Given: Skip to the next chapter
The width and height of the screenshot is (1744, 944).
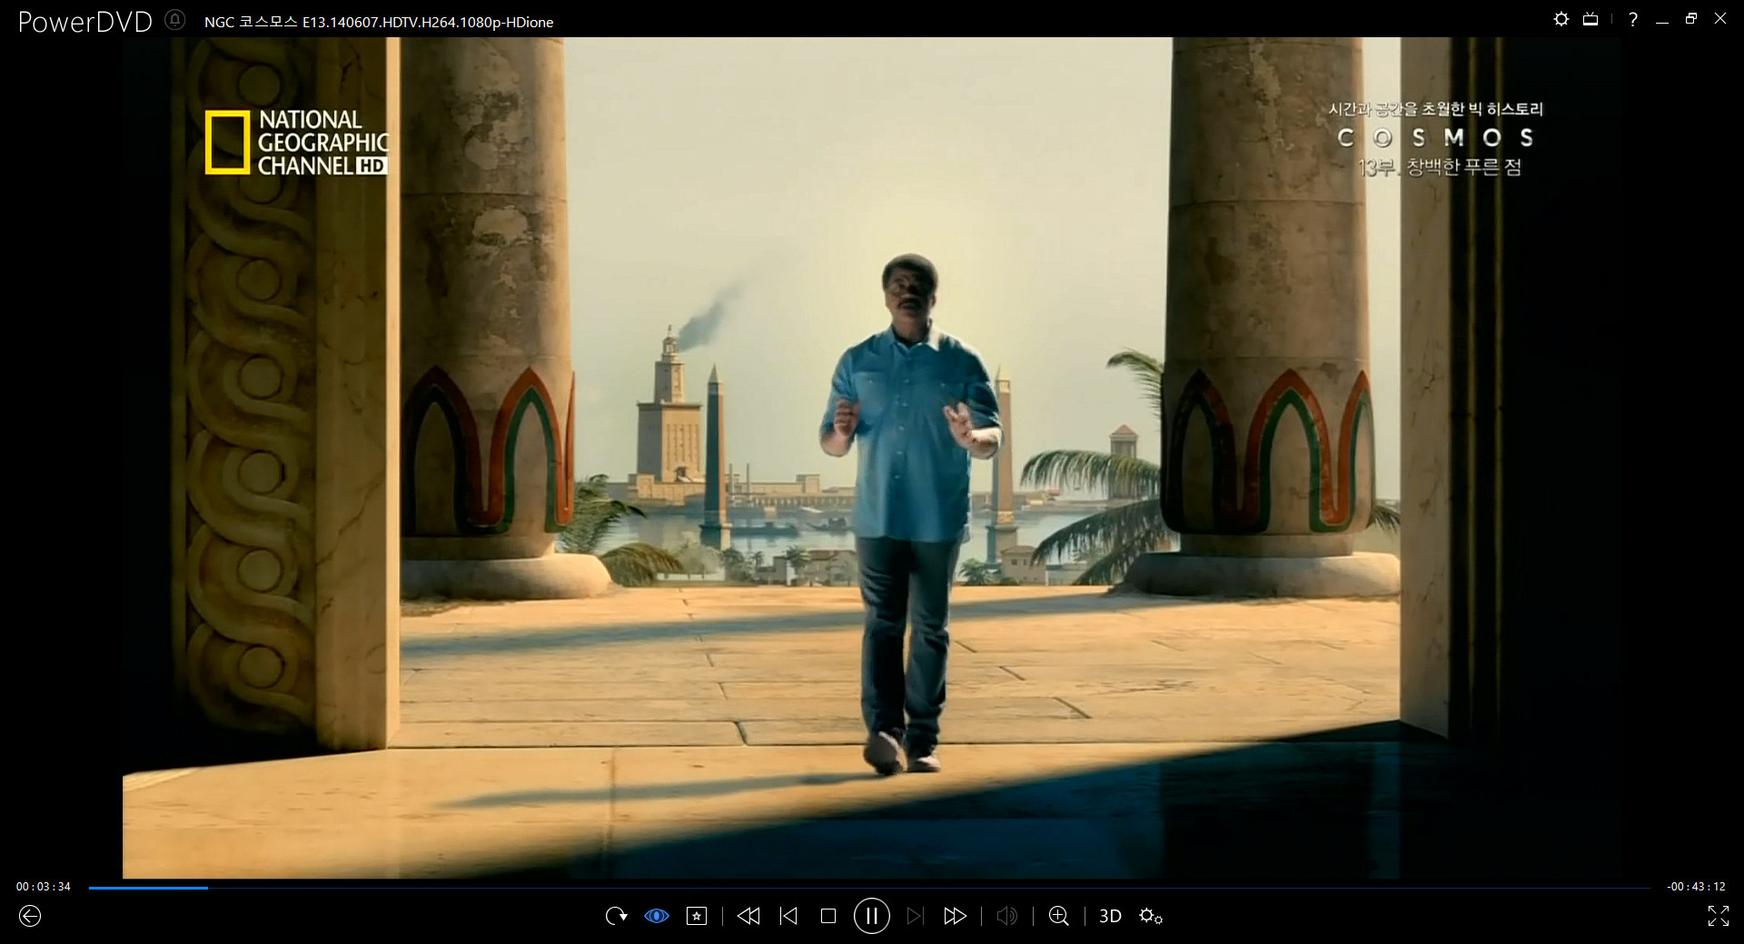Looking at the screenshot, I should click(x=915, y=916).
